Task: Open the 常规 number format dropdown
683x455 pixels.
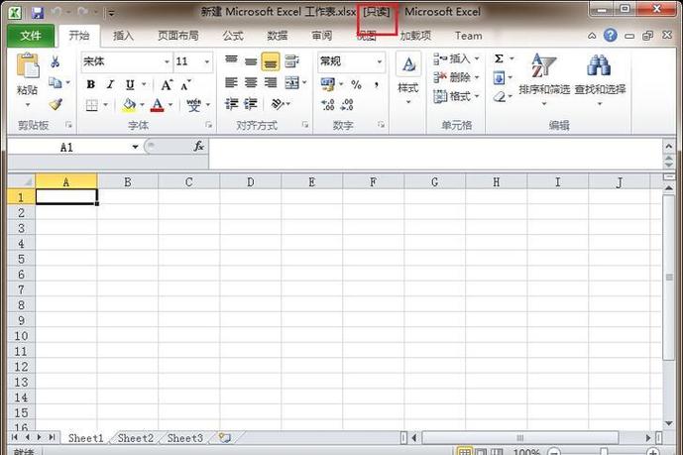Action: tap(380, 61)
